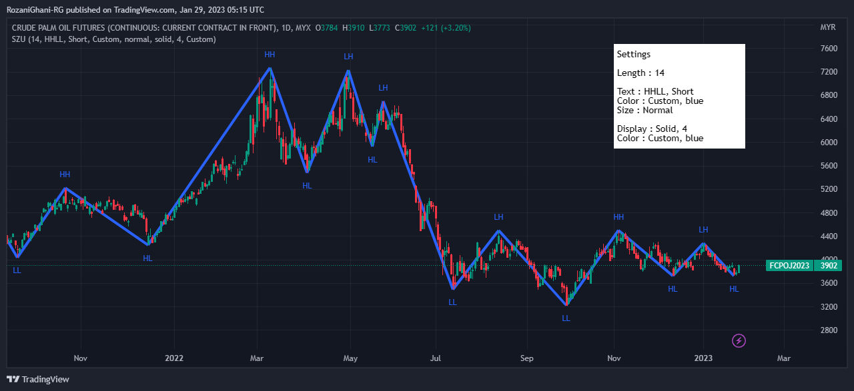The image size is (854, 391).
Task: Click the 5600 price axis label
Action: 829,166
